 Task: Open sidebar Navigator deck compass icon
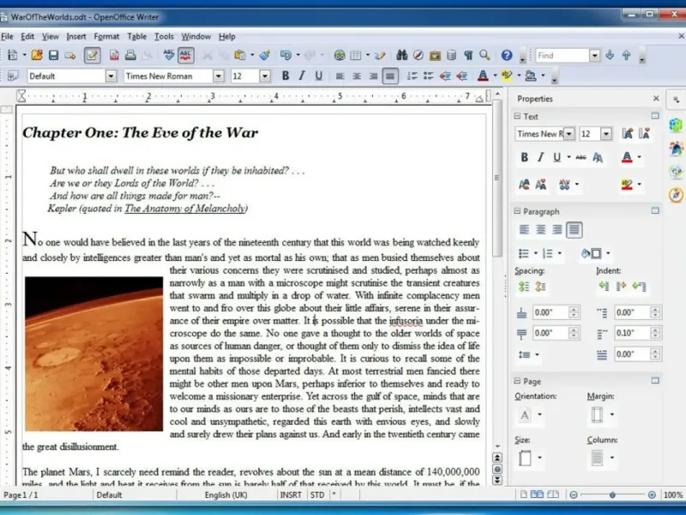[676, 195]
